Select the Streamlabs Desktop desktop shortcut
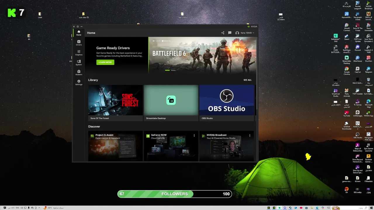 pyautogui.click(x=347, y=60)
